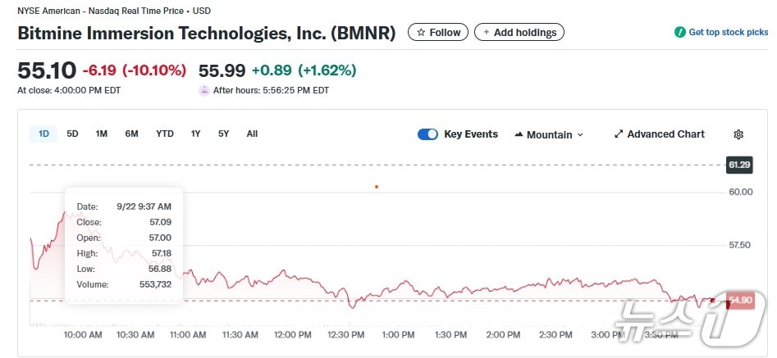The width and height of the screenshot is (777, 358).
Task: Click the orange key event dot on chart
Action: point(377,187)
